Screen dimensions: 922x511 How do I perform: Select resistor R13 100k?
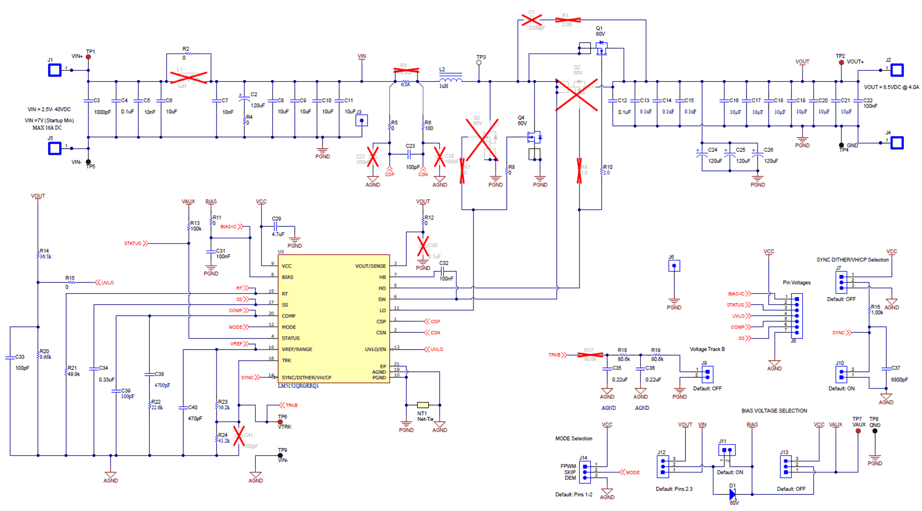point(188,226)
